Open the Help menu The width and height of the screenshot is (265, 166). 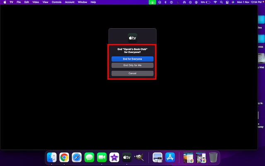[93, 2]
